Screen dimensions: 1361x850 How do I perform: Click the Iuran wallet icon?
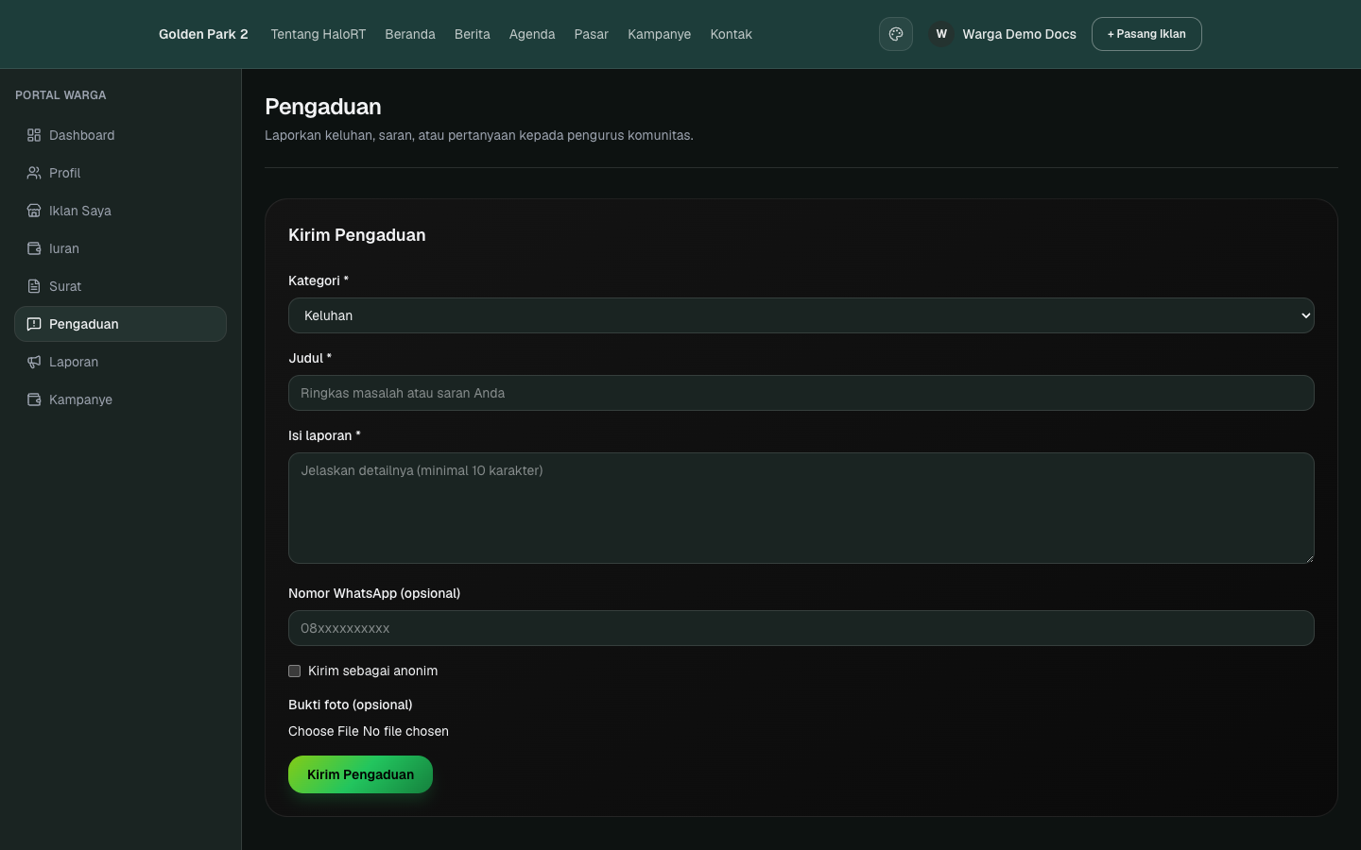pyautogui.click(x=34, y=248)
